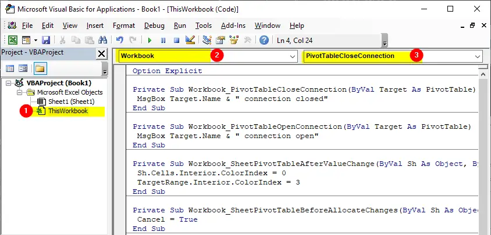Open the Add-Ins menu

233,26
